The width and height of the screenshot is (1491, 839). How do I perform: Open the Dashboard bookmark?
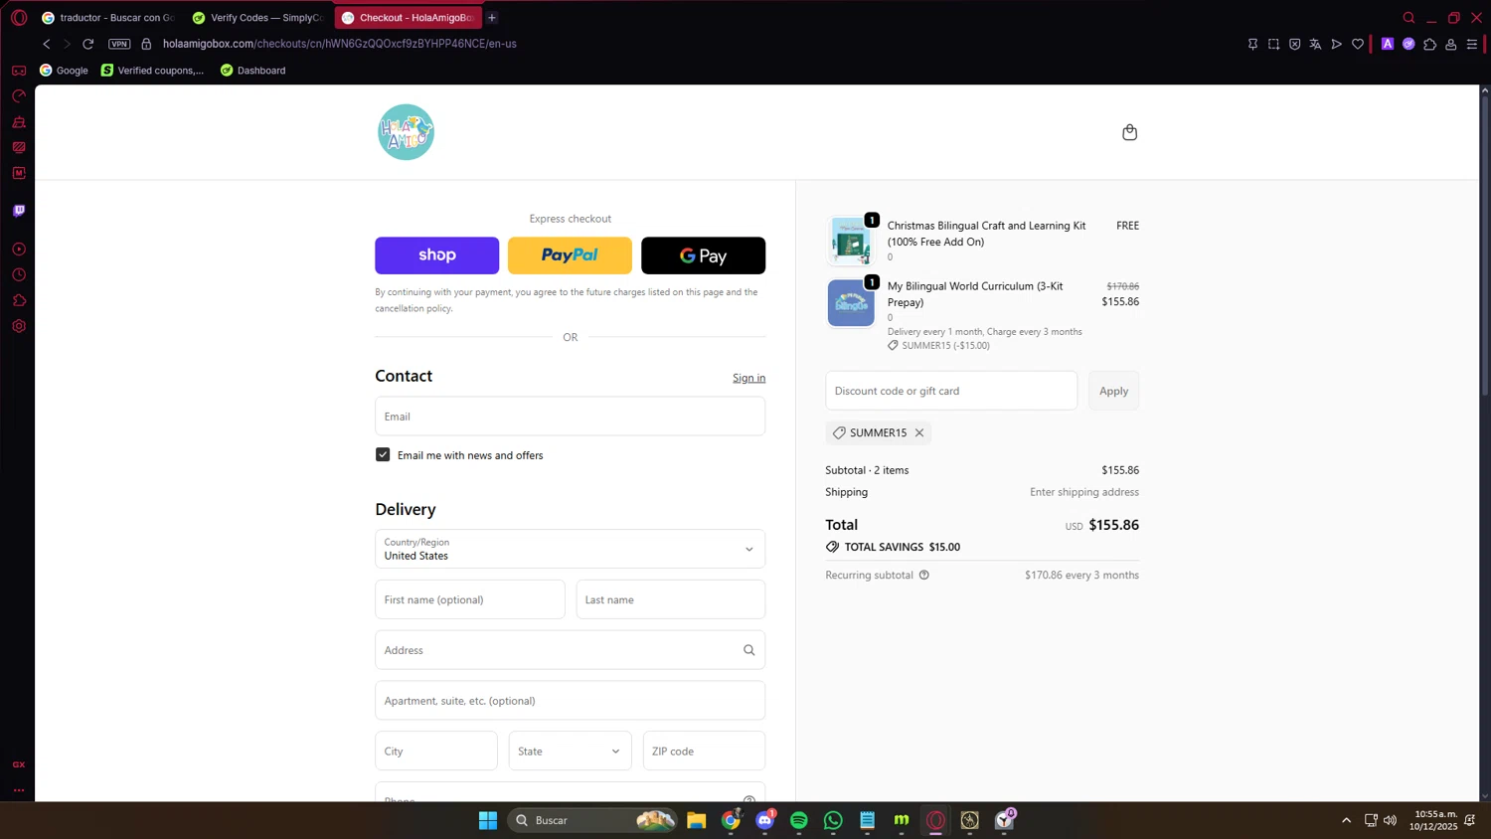252,71
